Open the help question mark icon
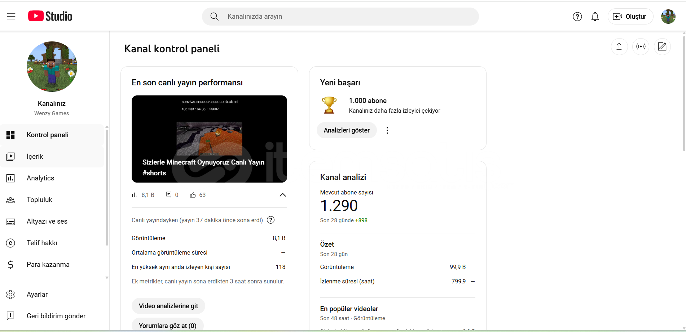Image resolution: width=686 pixels, height=332 pixels. pyautogui.click(x=577, y=17)
